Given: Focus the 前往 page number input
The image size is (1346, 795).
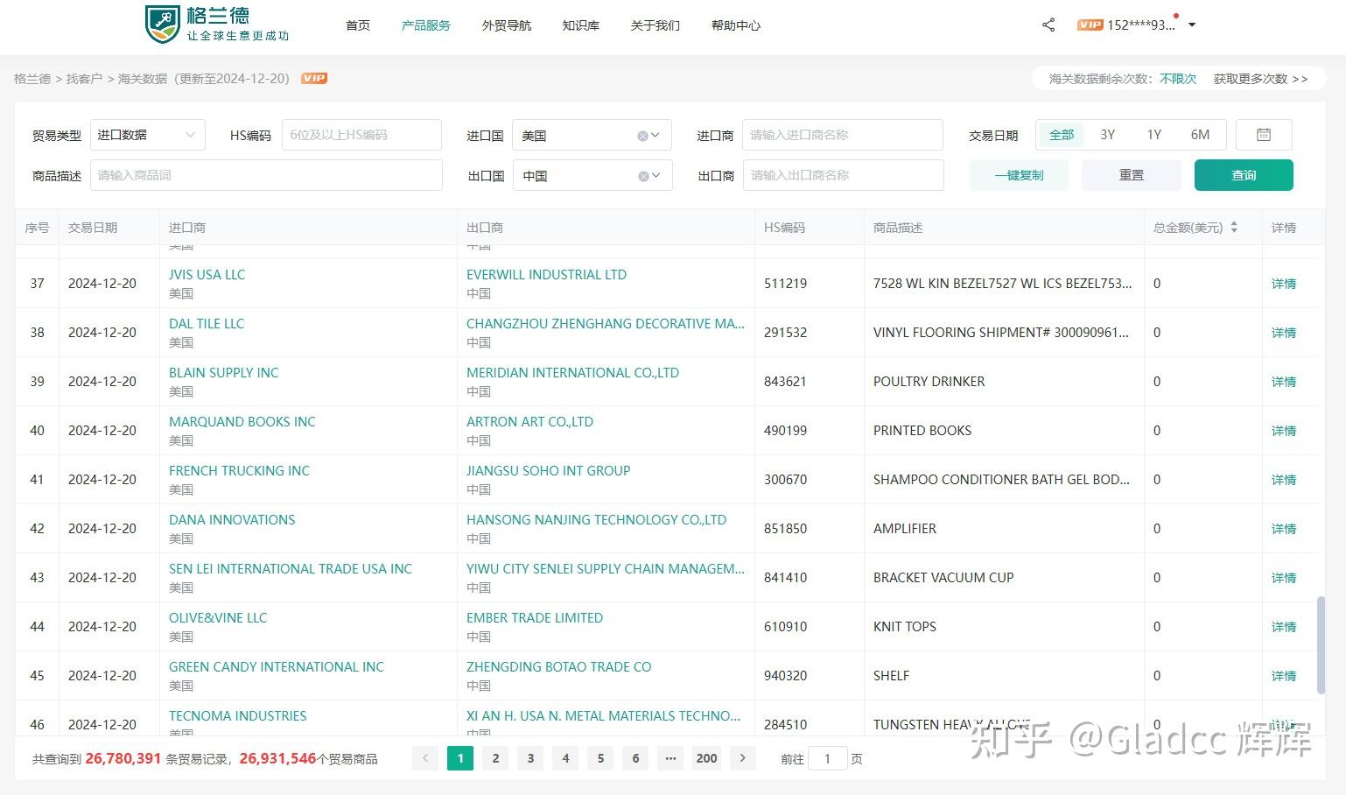Looking at the screenshot, I should (828, 758).
